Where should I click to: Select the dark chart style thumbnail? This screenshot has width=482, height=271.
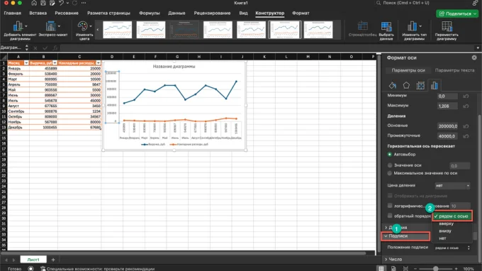point(184,30)
